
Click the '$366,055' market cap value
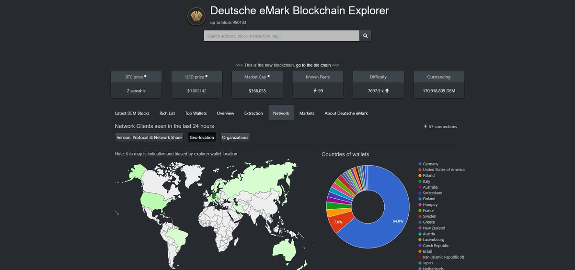[257, 90]
